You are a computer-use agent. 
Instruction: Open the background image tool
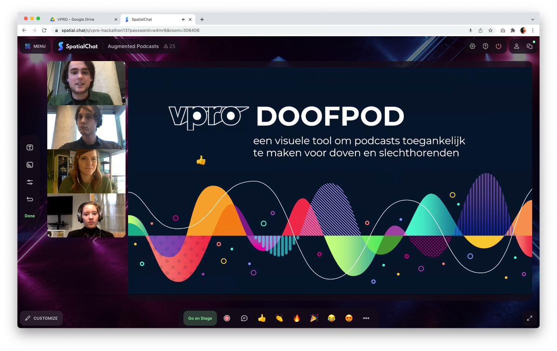30,165
